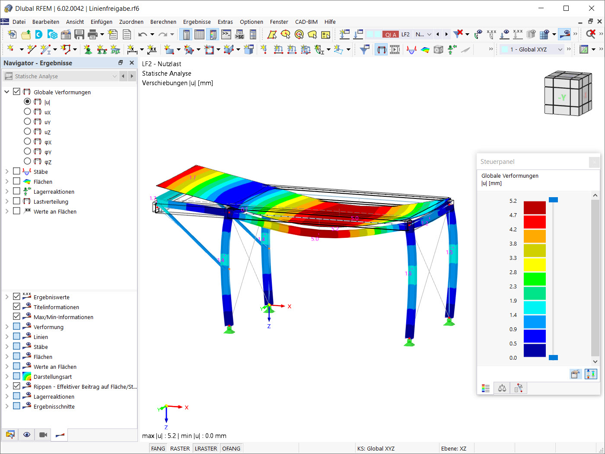
Task: Toggle the Max/Min-Informationen checkbox
Action: pyautogui.click(x=17, y=317)
